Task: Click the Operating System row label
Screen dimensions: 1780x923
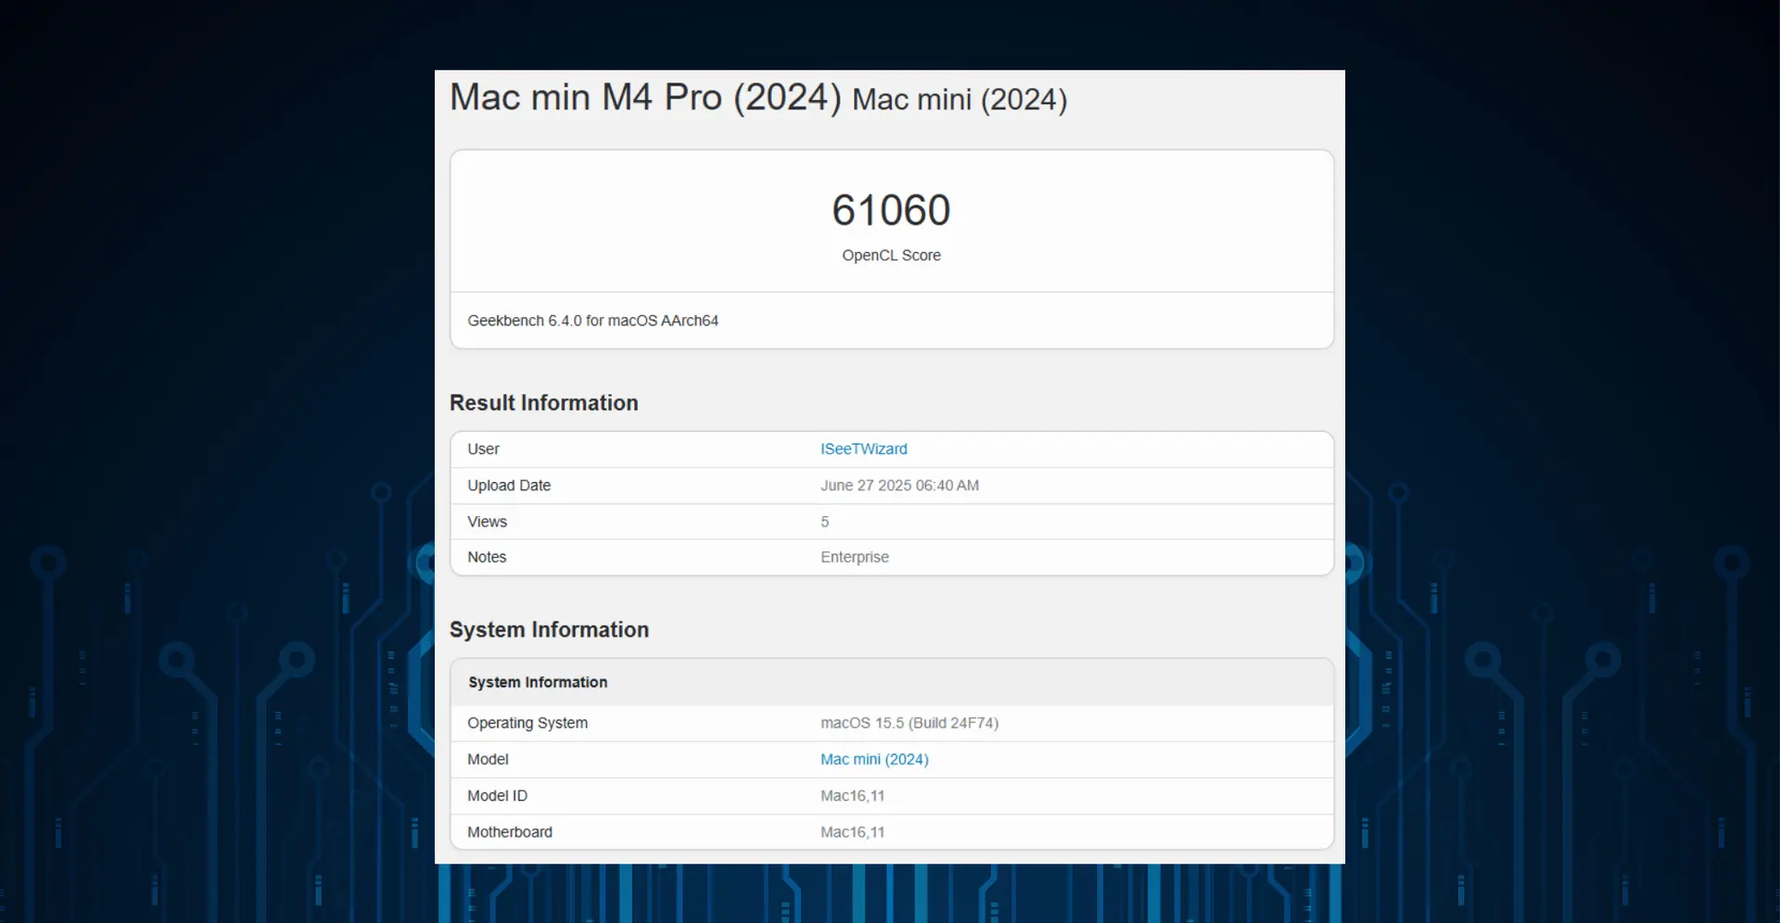Action: pos(527,723)
